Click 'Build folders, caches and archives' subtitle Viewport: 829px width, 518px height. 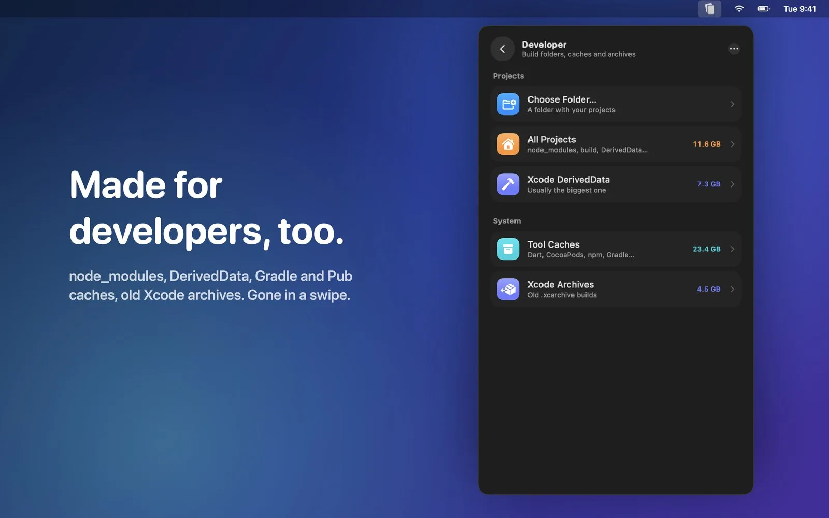578,54
